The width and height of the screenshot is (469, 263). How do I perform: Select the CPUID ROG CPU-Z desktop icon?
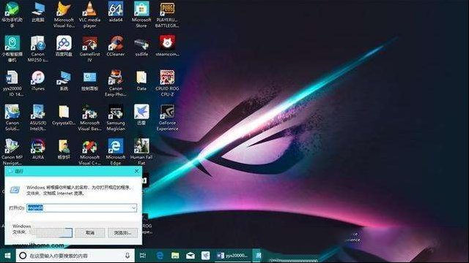(167, 83)
